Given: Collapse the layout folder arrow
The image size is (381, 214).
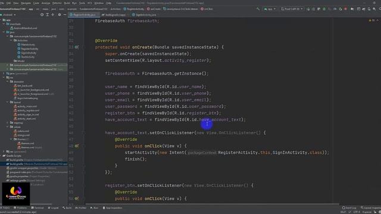Looking at the screenshot, I should (x=7, y=102).
